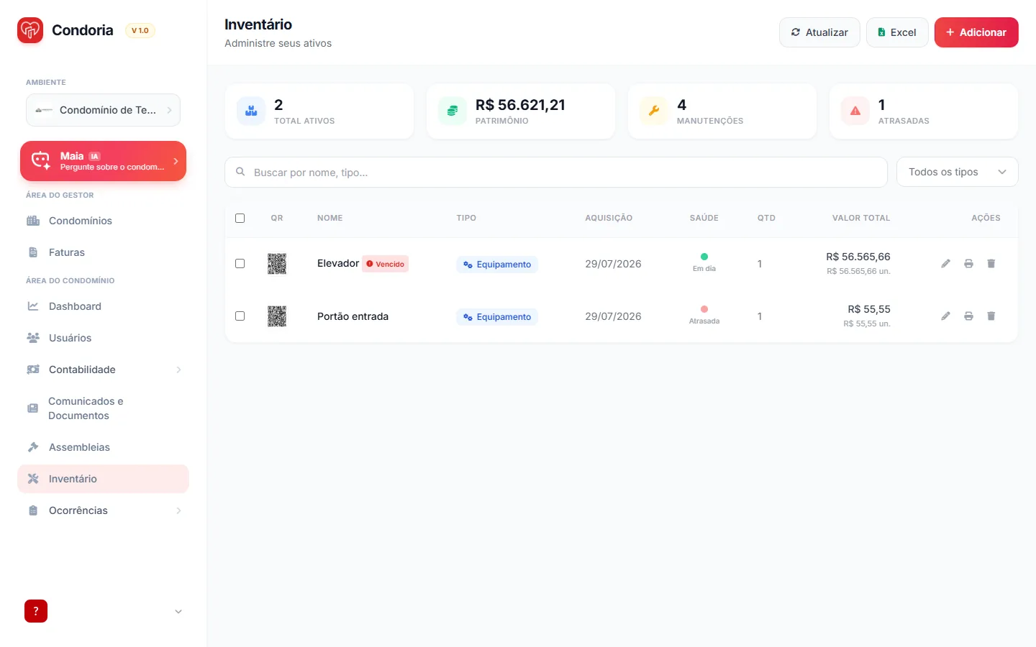The height and width of the screenshot is (647, 1036).
Task: Print the Portão entrada asset label
Action: coord(969,316)
